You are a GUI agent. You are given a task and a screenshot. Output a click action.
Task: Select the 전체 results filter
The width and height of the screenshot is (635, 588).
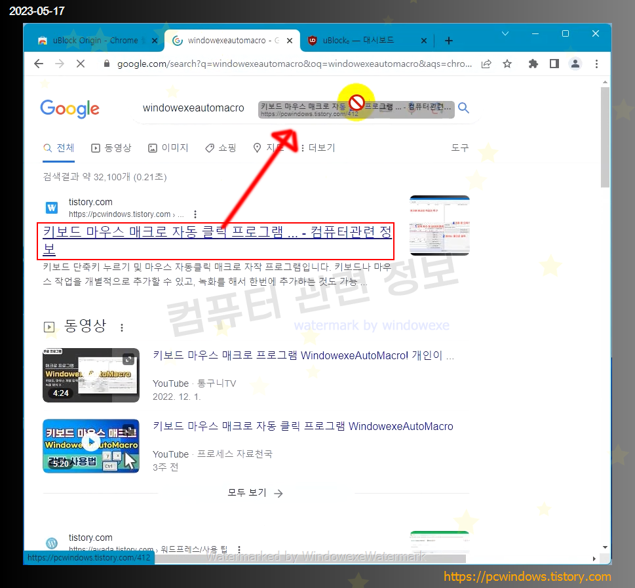pyautogui.click(x=59, y=148)
